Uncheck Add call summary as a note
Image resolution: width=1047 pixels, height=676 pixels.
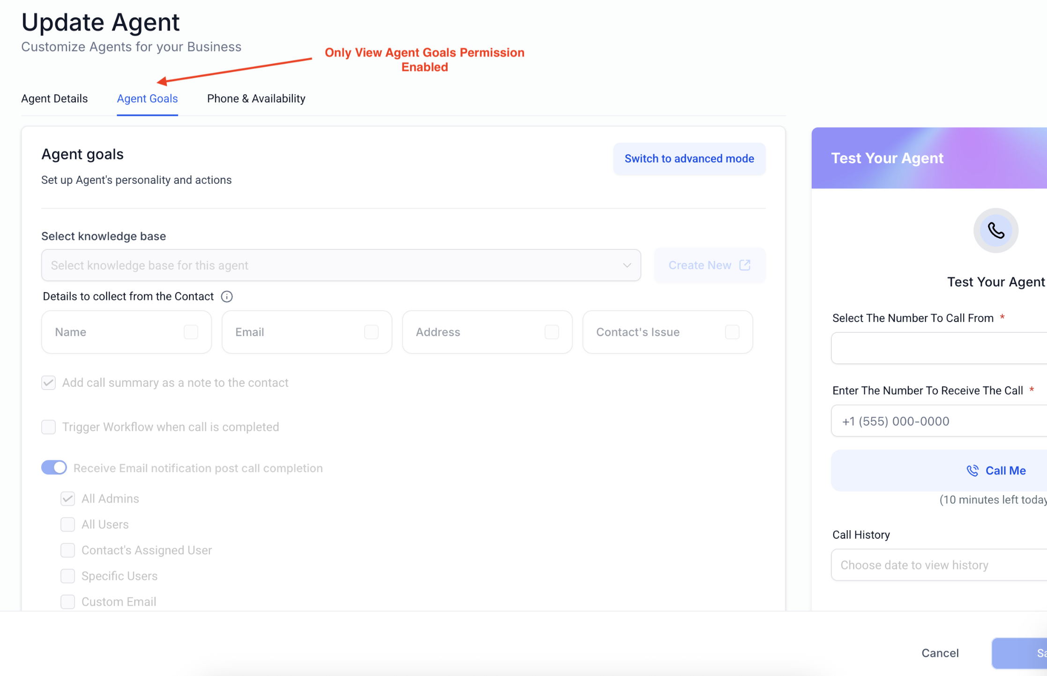[49, 383]
